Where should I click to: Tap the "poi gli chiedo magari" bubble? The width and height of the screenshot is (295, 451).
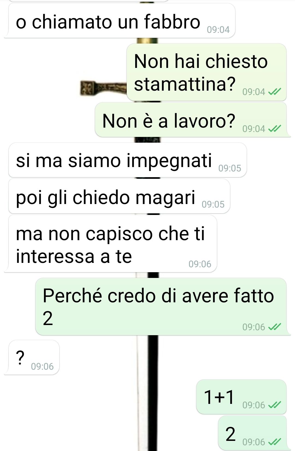pyautogui.click(x=119, y=196)
